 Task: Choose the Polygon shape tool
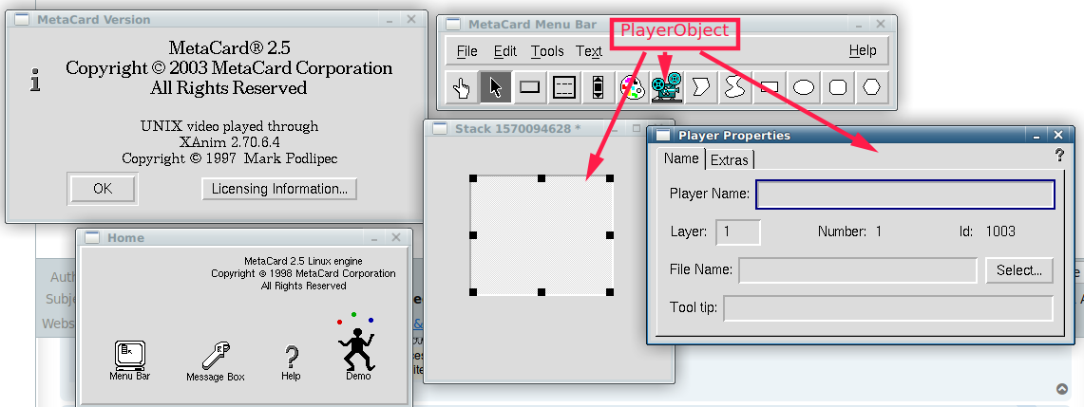(x=701, y=87)
